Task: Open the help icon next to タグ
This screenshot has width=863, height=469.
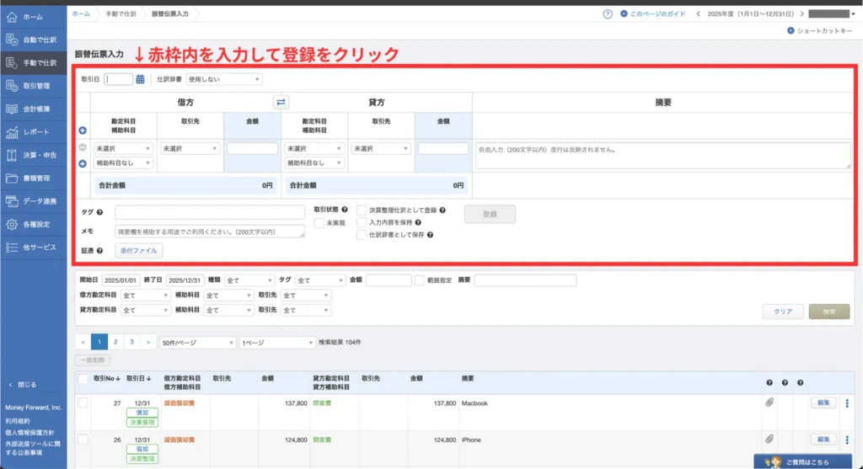Action: pyautogui.click(x=100, y=212)
